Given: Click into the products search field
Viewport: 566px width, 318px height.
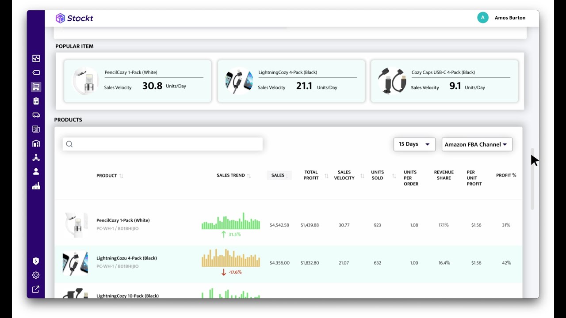Looking at the screenshot, I should [163, 144].
